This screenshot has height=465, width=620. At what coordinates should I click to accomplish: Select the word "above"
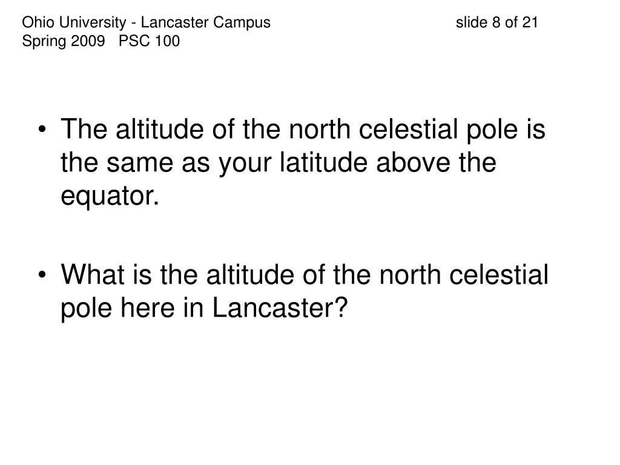[x=413, y=162]
